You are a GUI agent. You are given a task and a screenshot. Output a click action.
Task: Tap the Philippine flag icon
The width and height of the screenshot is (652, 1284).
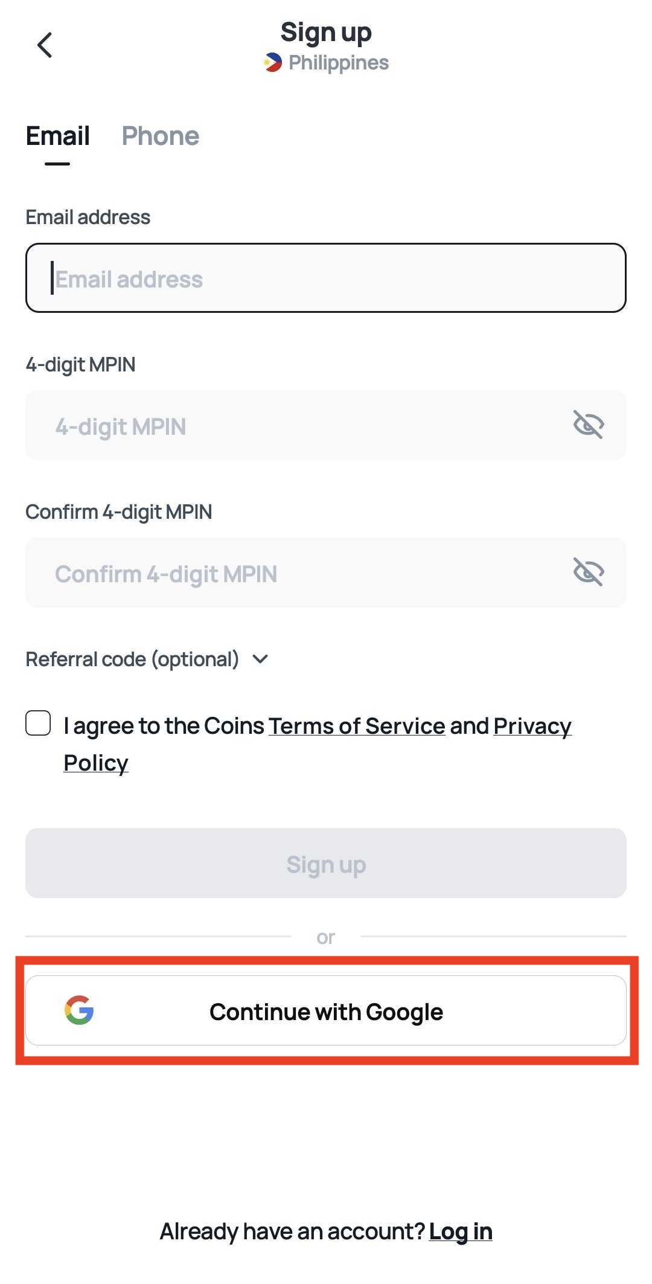click(273, 63)
